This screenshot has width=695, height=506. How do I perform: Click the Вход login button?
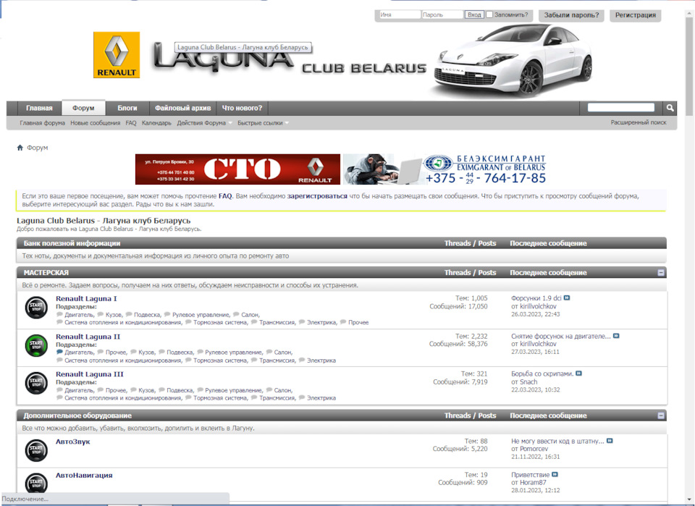click(x=474, y=14)
